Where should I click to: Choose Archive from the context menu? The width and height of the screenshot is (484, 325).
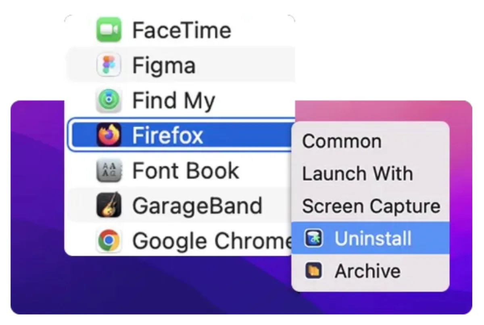pos(367,271)
